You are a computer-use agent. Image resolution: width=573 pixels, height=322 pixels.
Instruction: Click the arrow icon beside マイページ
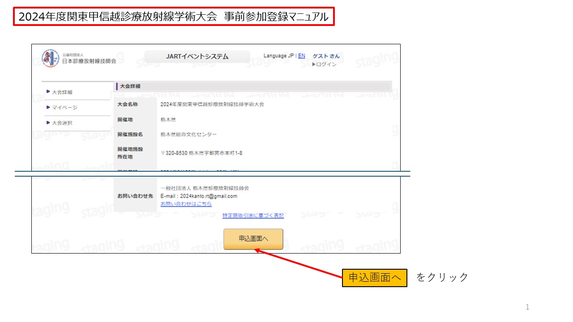48,107
